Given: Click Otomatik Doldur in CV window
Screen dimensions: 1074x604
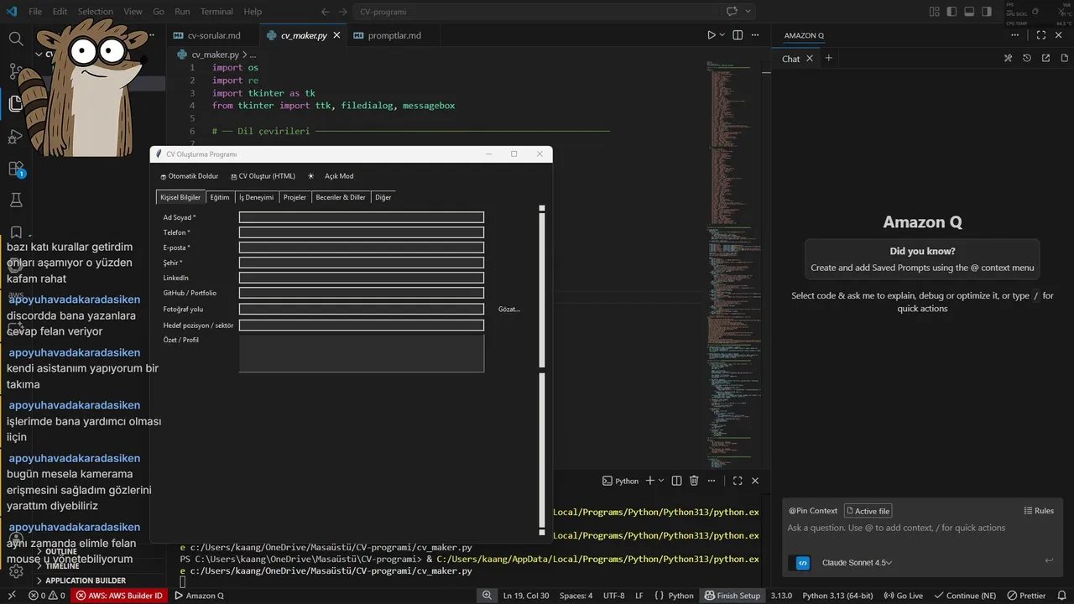Looking at the screenshot, I should 190,176.
